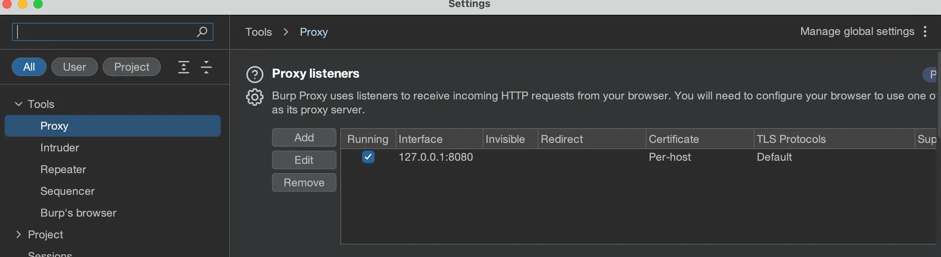Click the collapse all sections icon

pyautogui.click(x=206, y=67)
